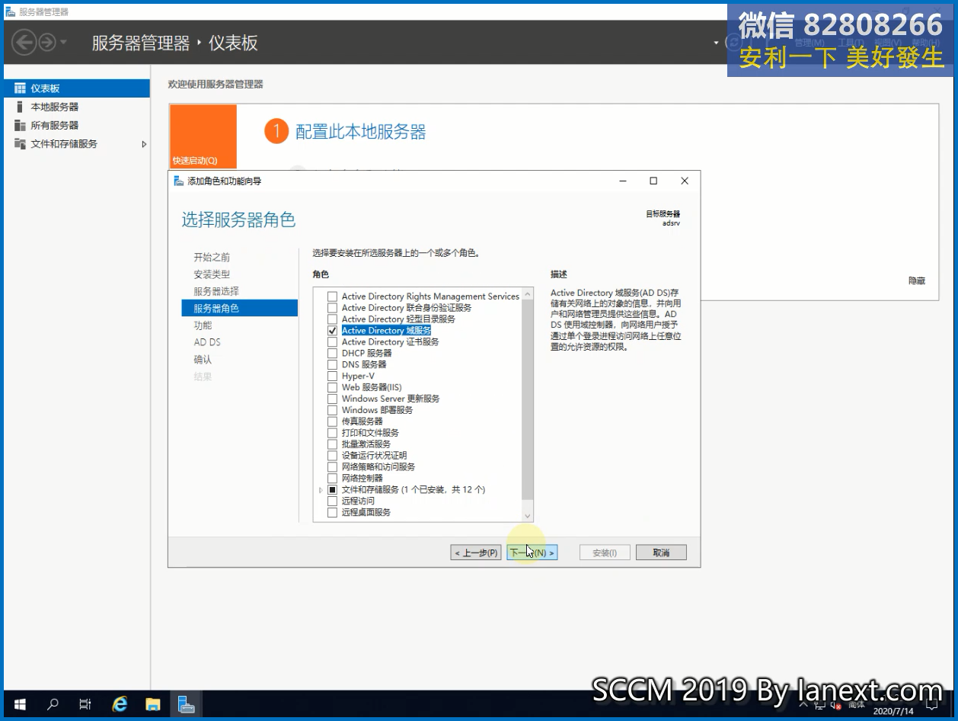Click the 配置此本地服务器 link

[x=360, y=132]
